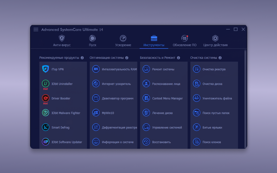Show info for Безопасность и Ремонт

coord(178,58)
